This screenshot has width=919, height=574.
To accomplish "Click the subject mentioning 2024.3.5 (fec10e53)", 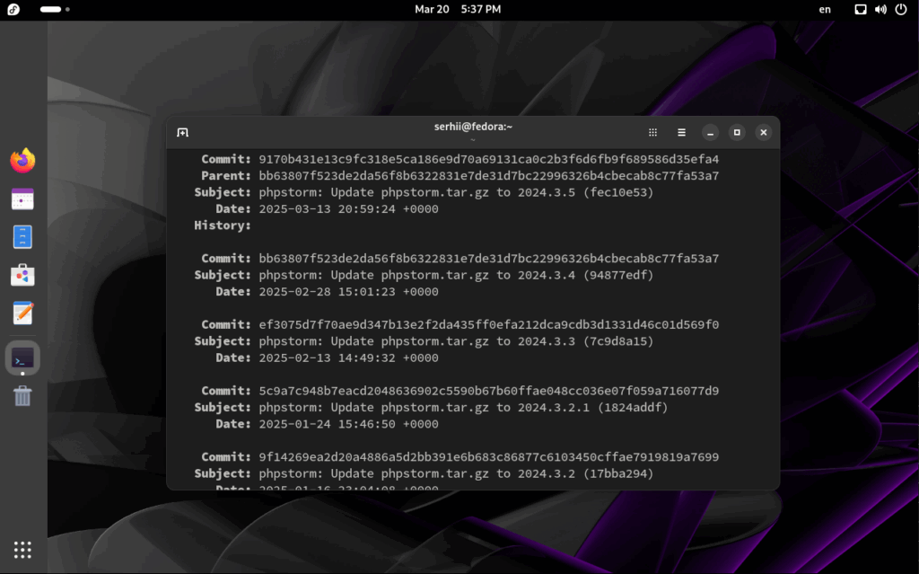I will (456, 192).
